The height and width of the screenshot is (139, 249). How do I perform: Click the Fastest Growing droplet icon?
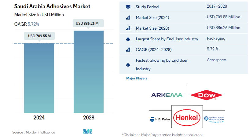pos(128,65)
